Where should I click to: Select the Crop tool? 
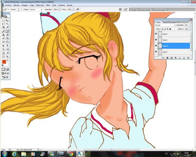point(3,27)
